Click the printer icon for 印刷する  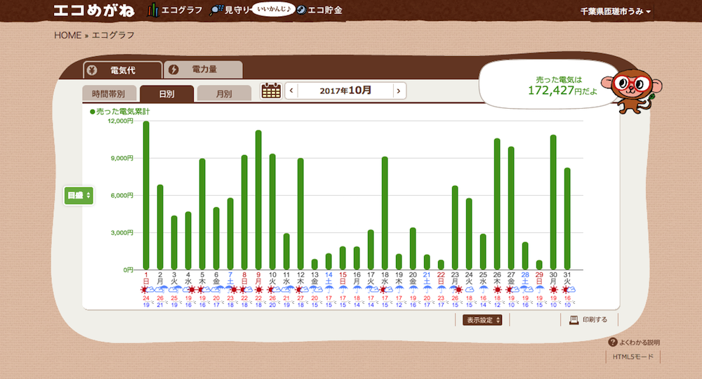click(574, 320)
